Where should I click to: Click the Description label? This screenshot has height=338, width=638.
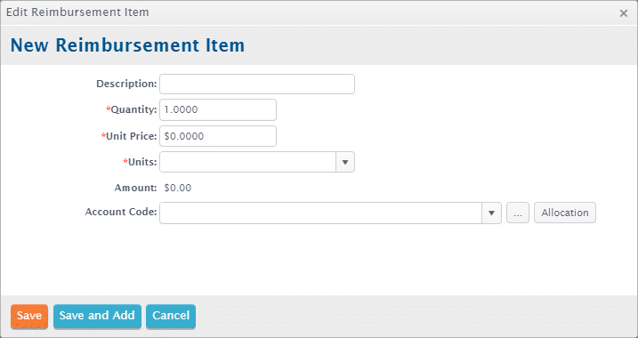(126, 84)
